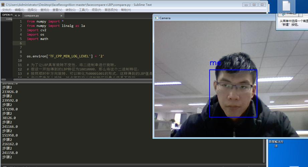The width and height of the screenshot is (308, 167).
Task: Click line number 9 in the gutter
Action: pyautogui.click(x=21, y=56)
